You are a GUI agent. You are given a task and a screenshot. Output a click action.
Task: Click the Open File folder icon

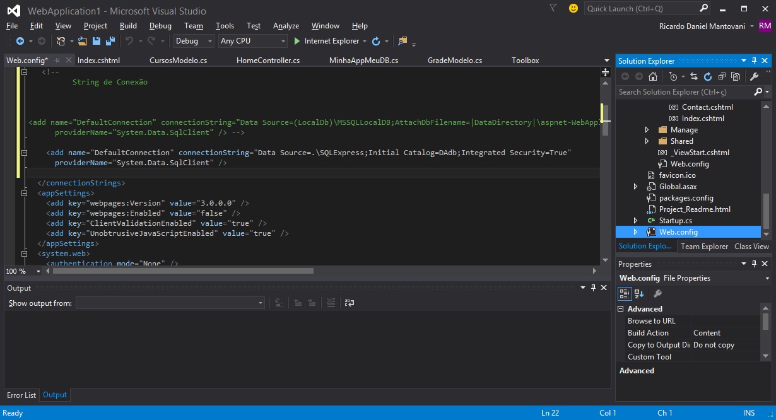point(83,41)
